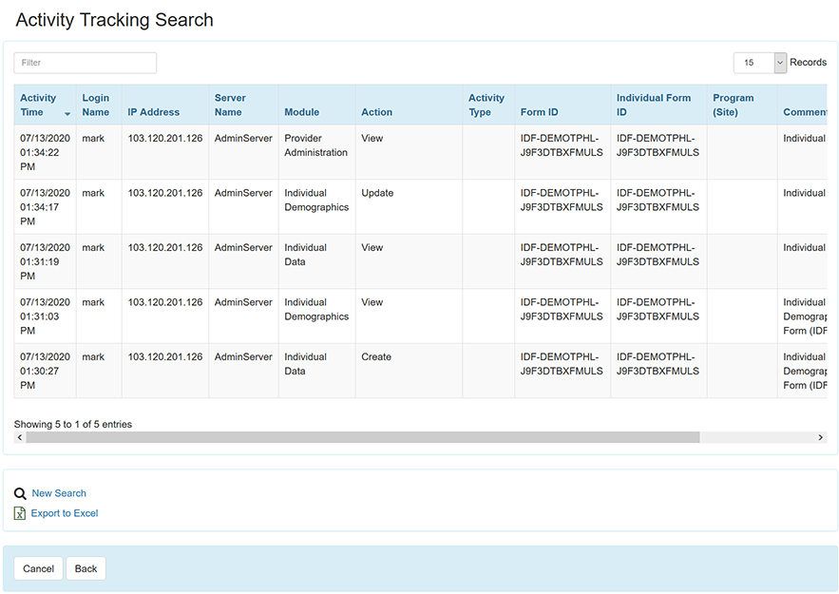
Task: Click the Back button
Action: pos(86,568)
